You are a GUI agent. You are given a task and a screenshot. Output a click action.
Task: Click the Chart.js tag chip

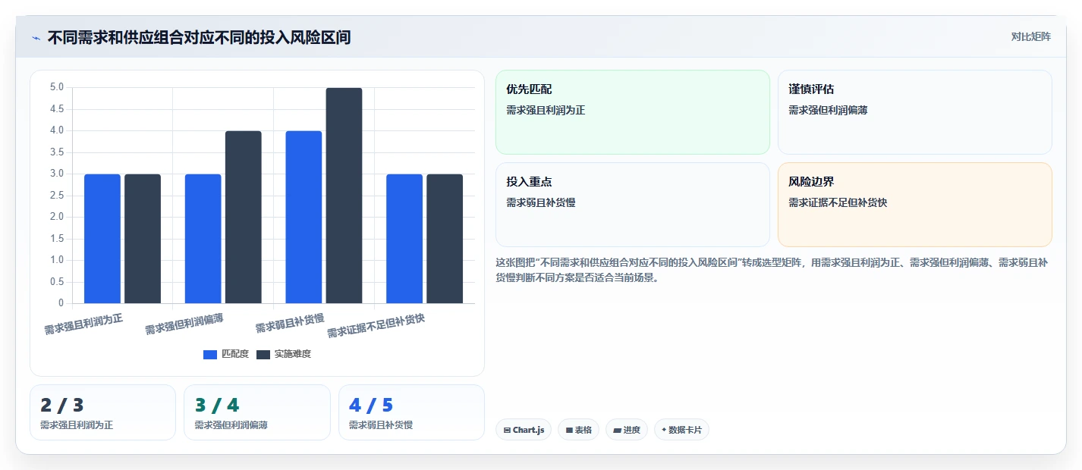click(524, 430)
